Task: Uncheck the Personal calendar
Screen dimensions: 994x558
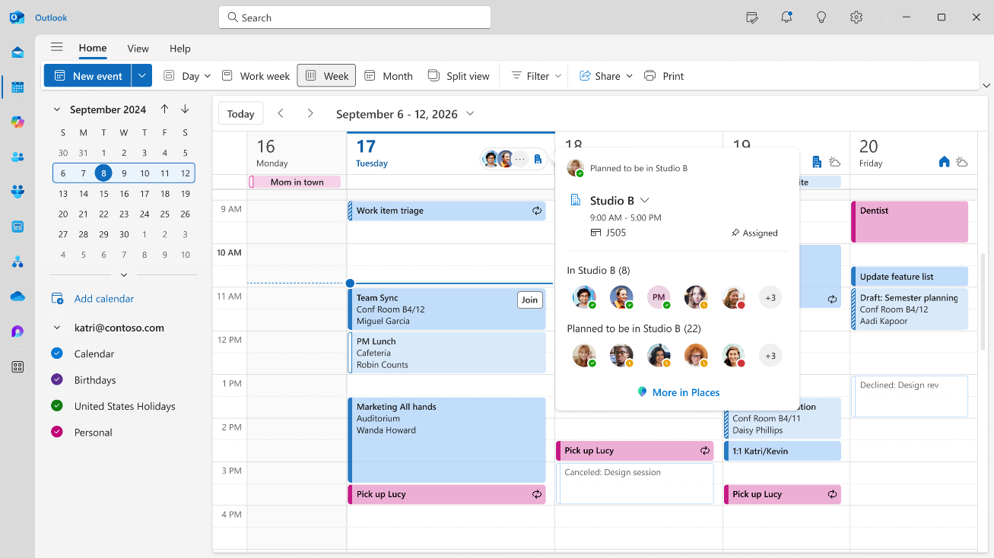Action: click(56, 432)
